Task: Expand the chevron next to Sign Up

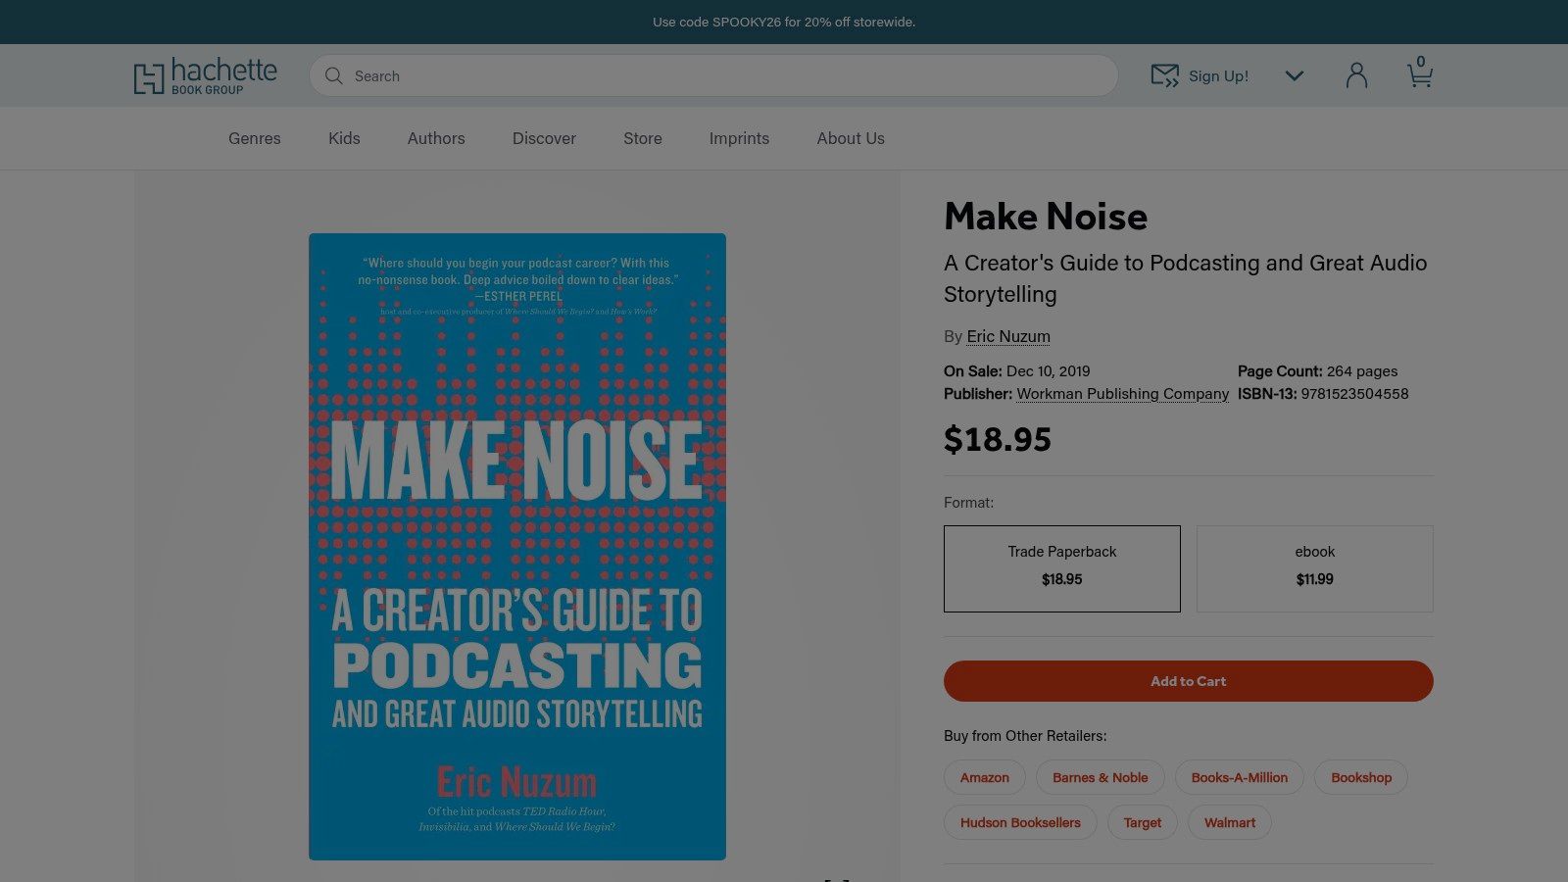Action: click(1295, 75)
